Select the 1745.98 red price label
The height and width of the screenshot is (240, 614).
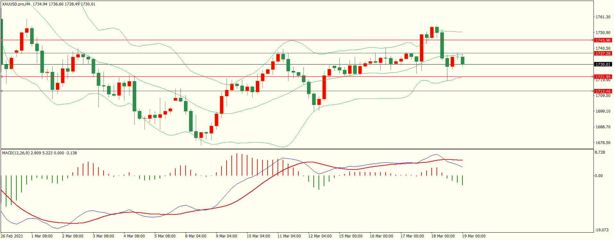point(603,40)
